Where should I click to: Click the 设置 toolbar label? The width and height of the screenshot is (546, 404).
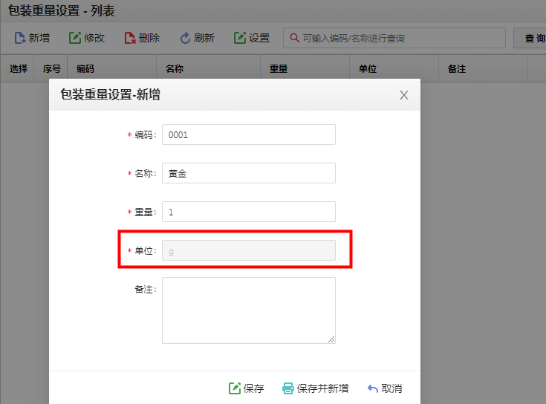259,38
